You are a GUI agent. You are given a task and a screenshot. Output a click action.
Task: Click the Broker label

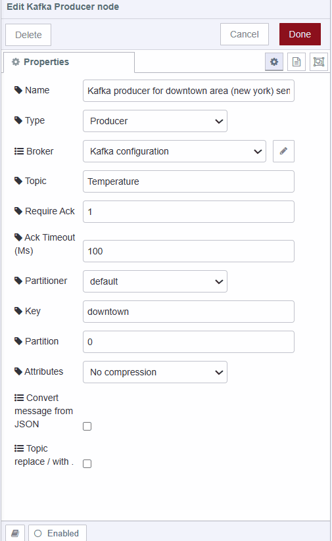click(34, 151)
